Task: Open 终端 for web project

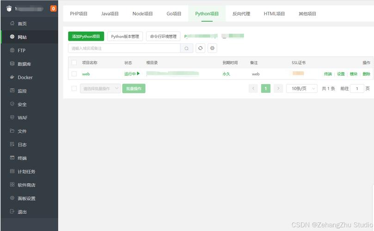Action: click(x=328, y=74)
